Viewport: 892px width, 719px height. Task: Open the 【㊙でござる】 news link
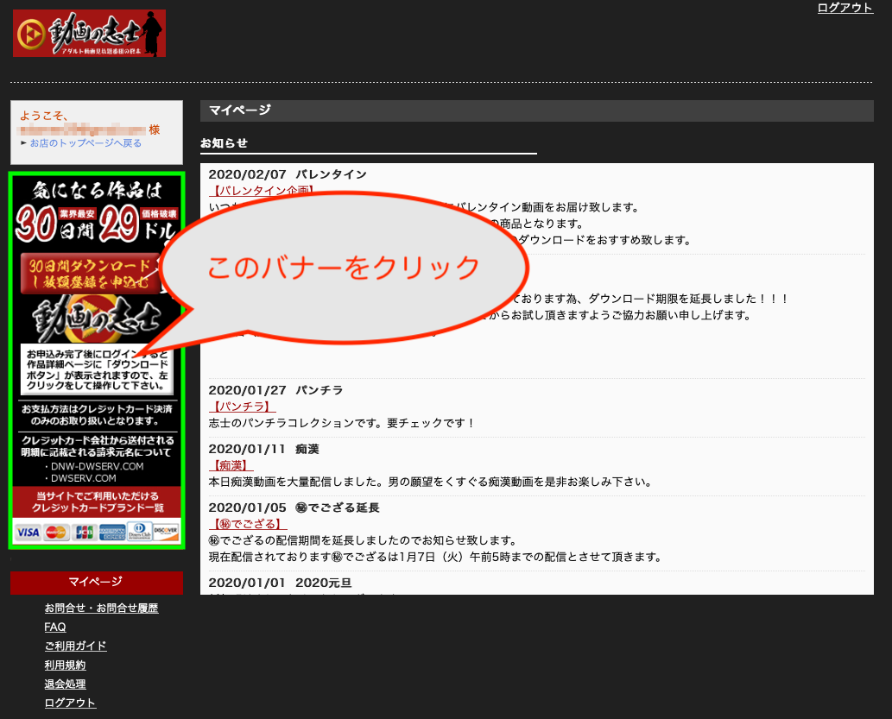[249, 524]
